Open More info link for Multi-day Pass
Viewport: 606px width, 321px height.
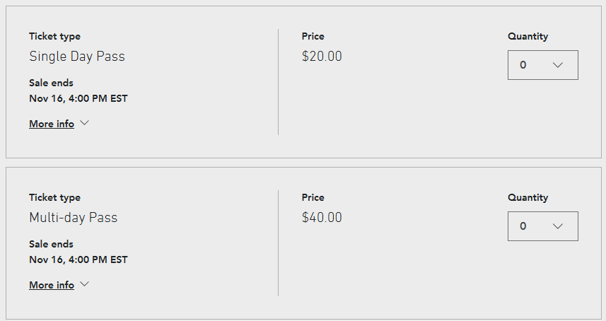coord(52,285)
